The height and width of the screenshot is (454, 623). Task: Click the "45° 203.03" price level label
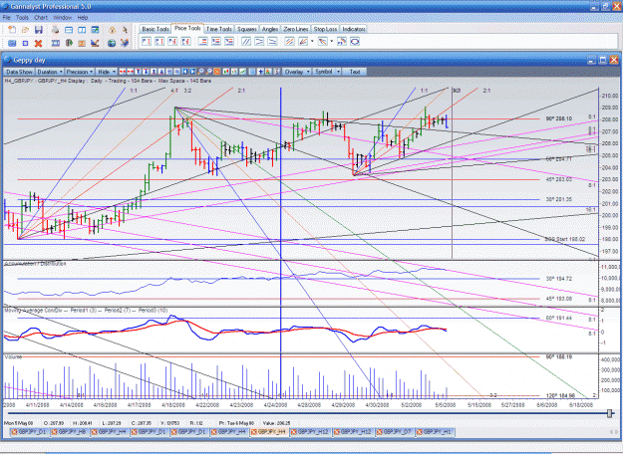coord(558,179)
